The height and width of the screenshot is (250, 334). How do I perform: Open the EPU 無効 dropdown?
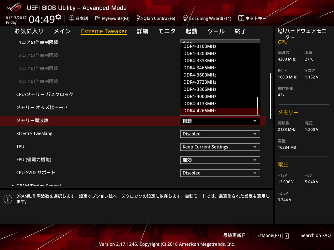click(x=220, y=160)
